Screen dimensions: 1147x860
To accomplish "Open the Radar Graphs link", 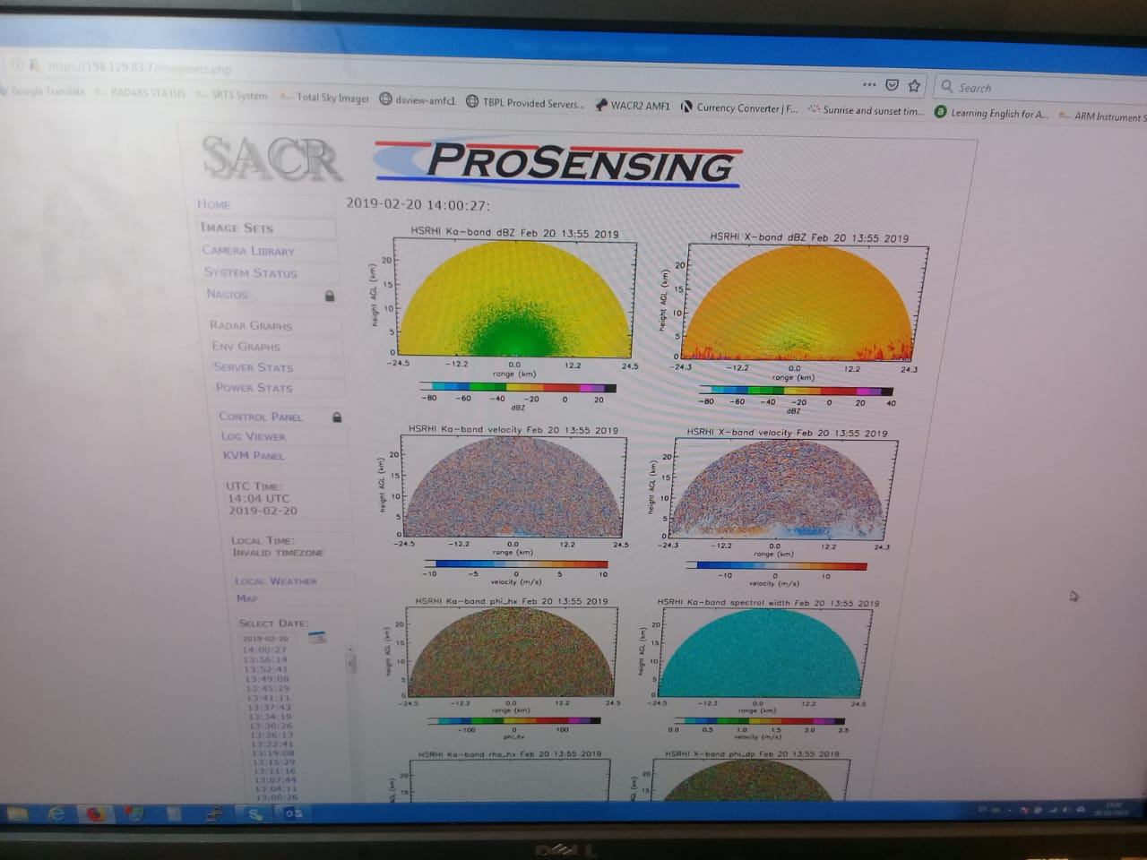I will tap(251, 326).
